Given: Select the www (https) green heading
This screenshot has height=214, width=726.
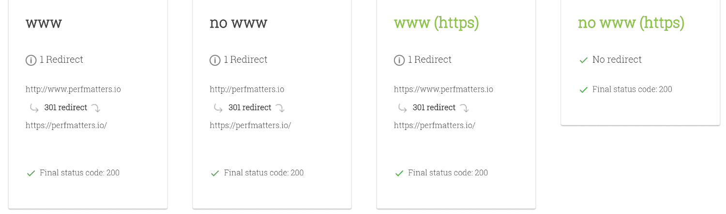Looking at the screenshot, I should (x=436, y=23).
